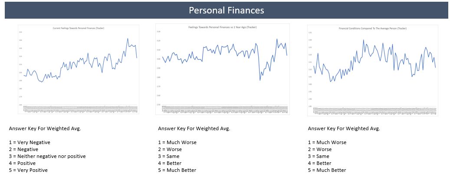Screen dimensions: 450x184
Task: Click "2 = Worse" under the 1 Year Ago chart
Action: tap(170, 149)
